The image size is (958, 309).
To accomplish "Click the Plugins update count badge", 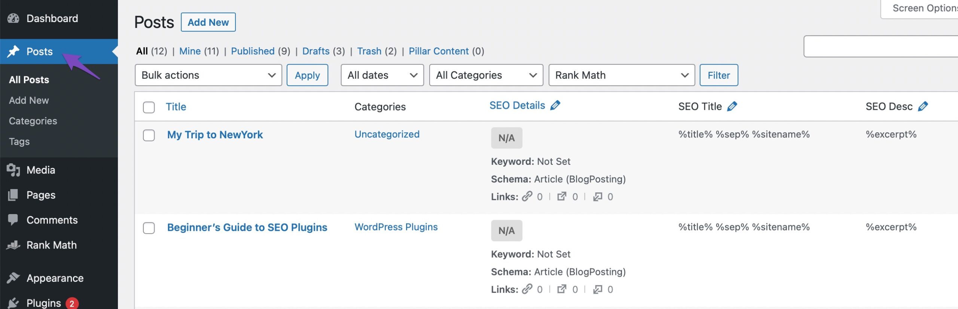I will point(72,303).
